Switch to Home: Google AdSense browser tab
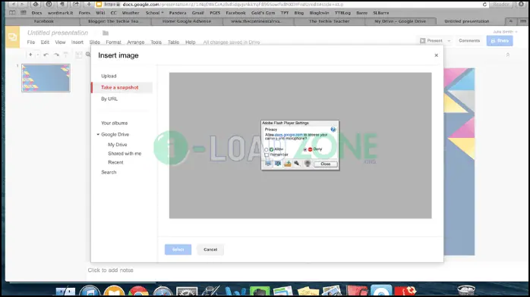Viewport: 530px width, 297px height. pos(187,21)
